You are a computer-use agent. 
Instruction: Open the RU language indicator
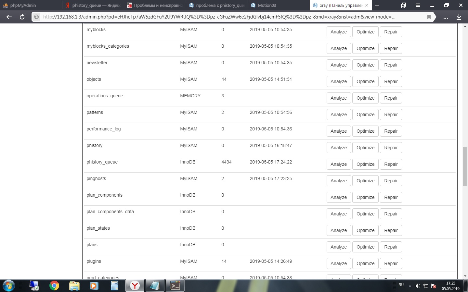(x=401, y=285)
